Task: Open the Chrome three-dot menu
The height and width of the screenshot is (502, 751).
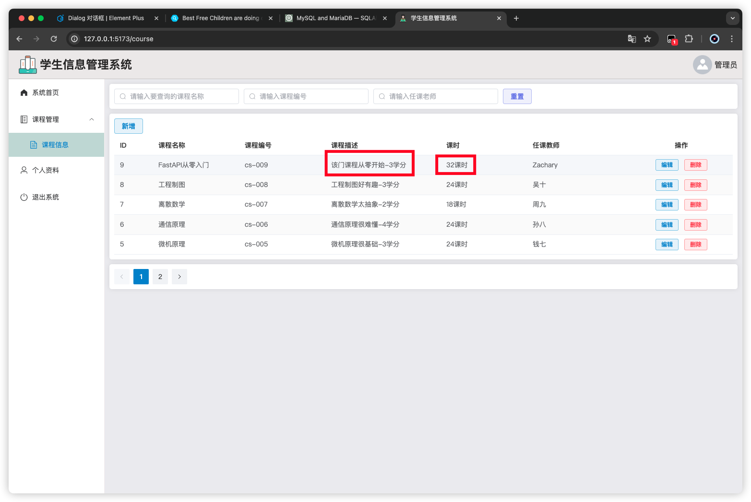Action: tap(732, 39)
